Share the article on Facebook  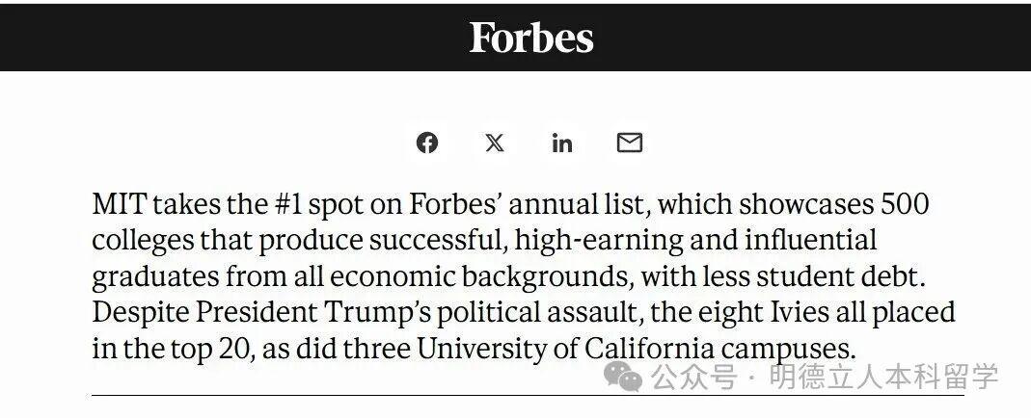[426, 143]
